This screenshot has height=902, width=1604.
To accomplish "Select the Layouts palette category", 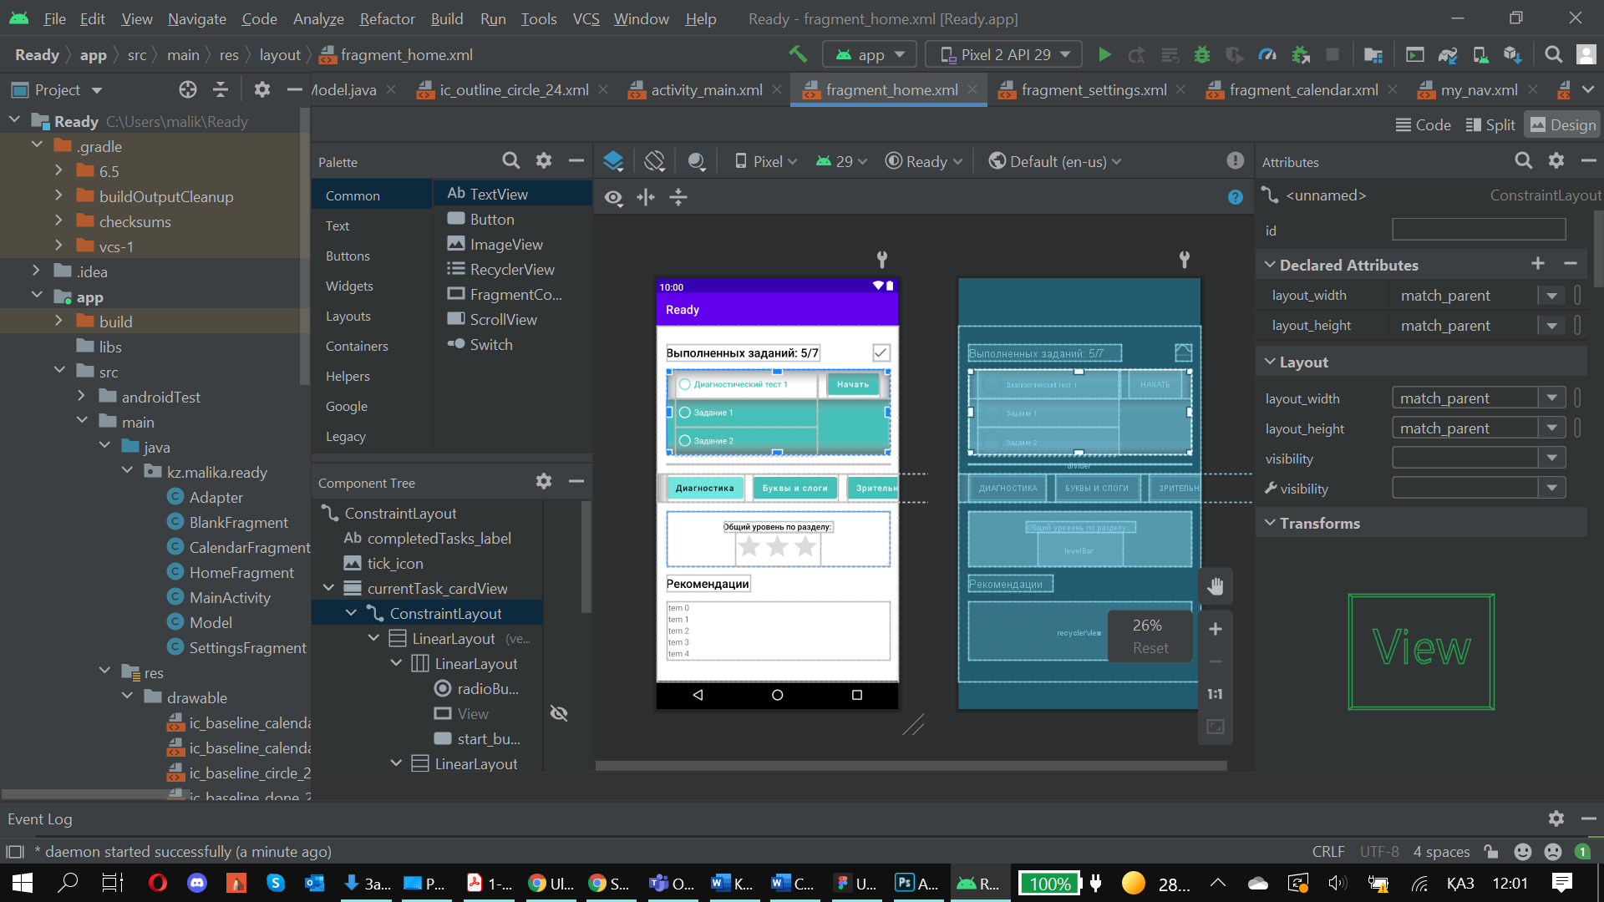I will point(348,317).
